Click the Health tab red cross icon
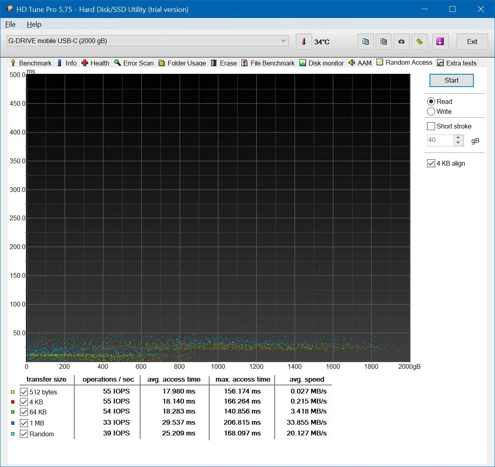The height and width of the screenshot is (467, 495). pyautogui.click(x=85, y=63)
